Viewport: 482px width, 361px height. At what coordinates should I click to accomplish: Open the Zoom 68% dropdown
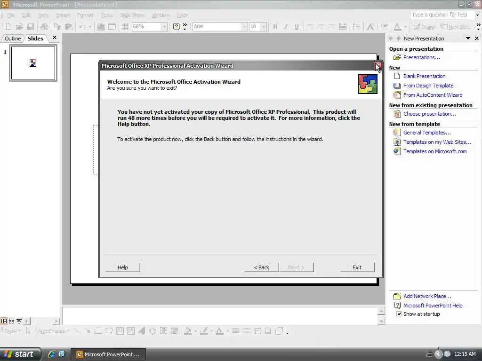(164, 27)
